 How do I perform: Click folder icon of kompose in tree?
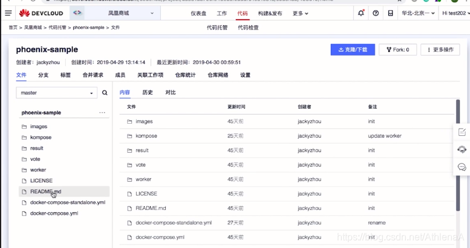tap(24, 138)
